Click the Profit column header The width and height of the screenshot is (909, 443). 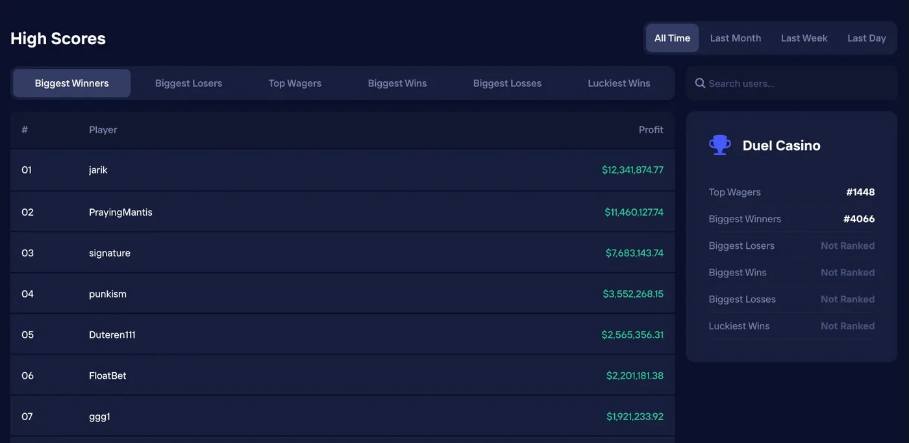tap(651, 130)
